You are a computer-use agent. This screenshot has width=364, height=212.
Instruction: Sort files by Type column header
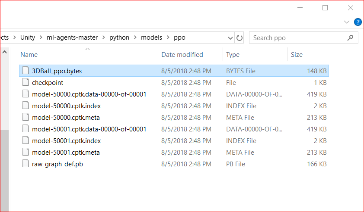(x=233, y=55)
